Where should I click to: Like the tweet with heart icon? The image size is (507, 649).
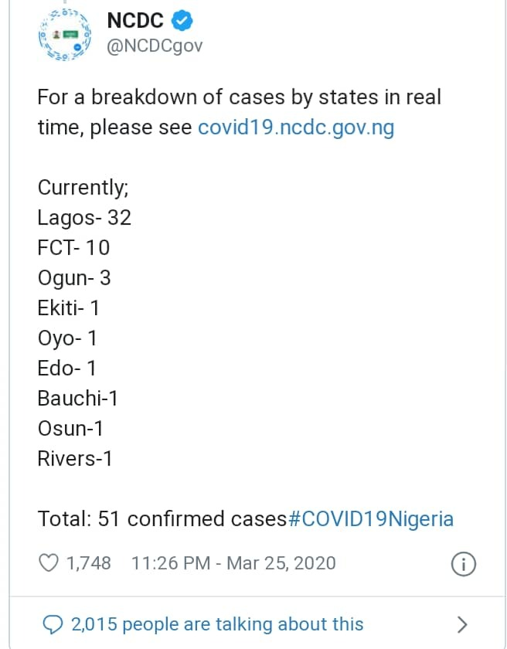49,562
